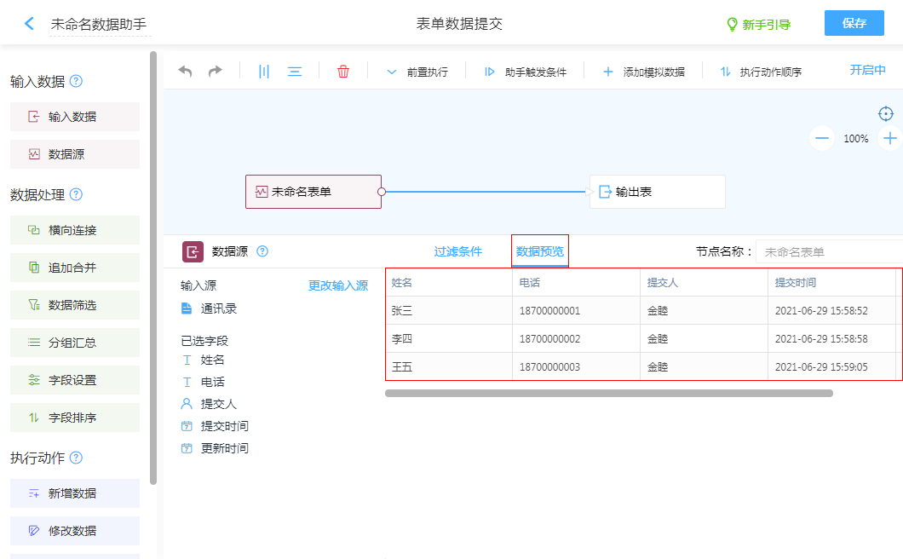Click the horizontal scrollbar under data table
The image size is (903, 559).
(608, 394)
